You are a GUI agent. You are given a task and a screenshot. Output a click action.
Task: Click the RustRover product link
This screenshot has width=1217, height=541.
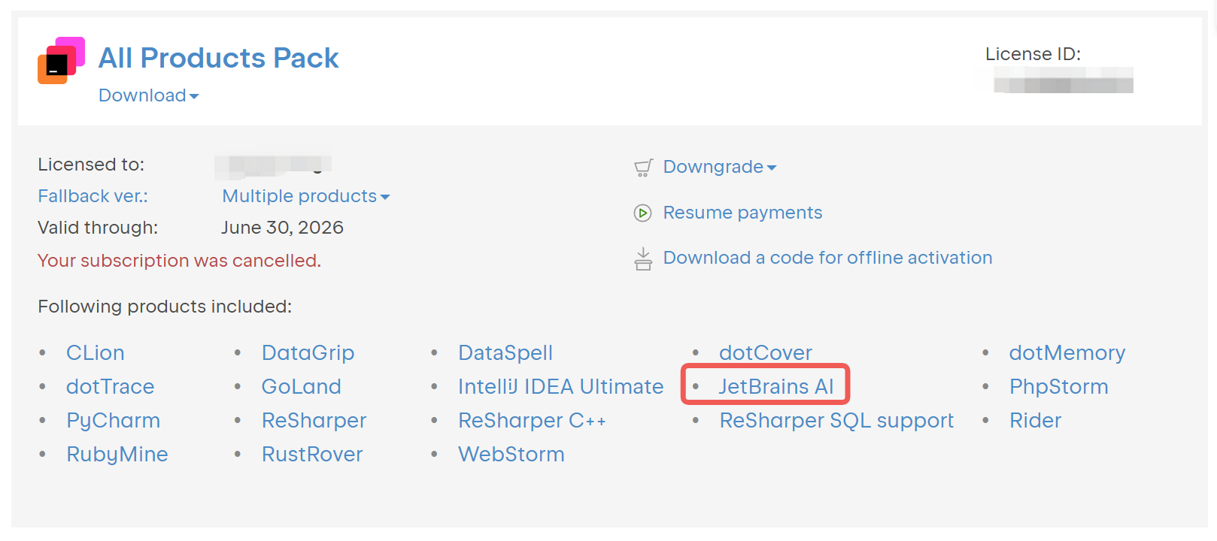(312, 454)
